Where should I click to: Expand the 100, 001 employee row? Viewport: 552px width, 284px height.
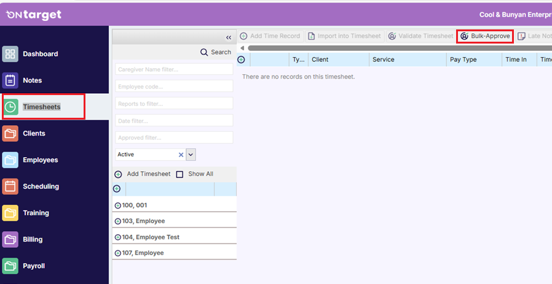(118, 205)
